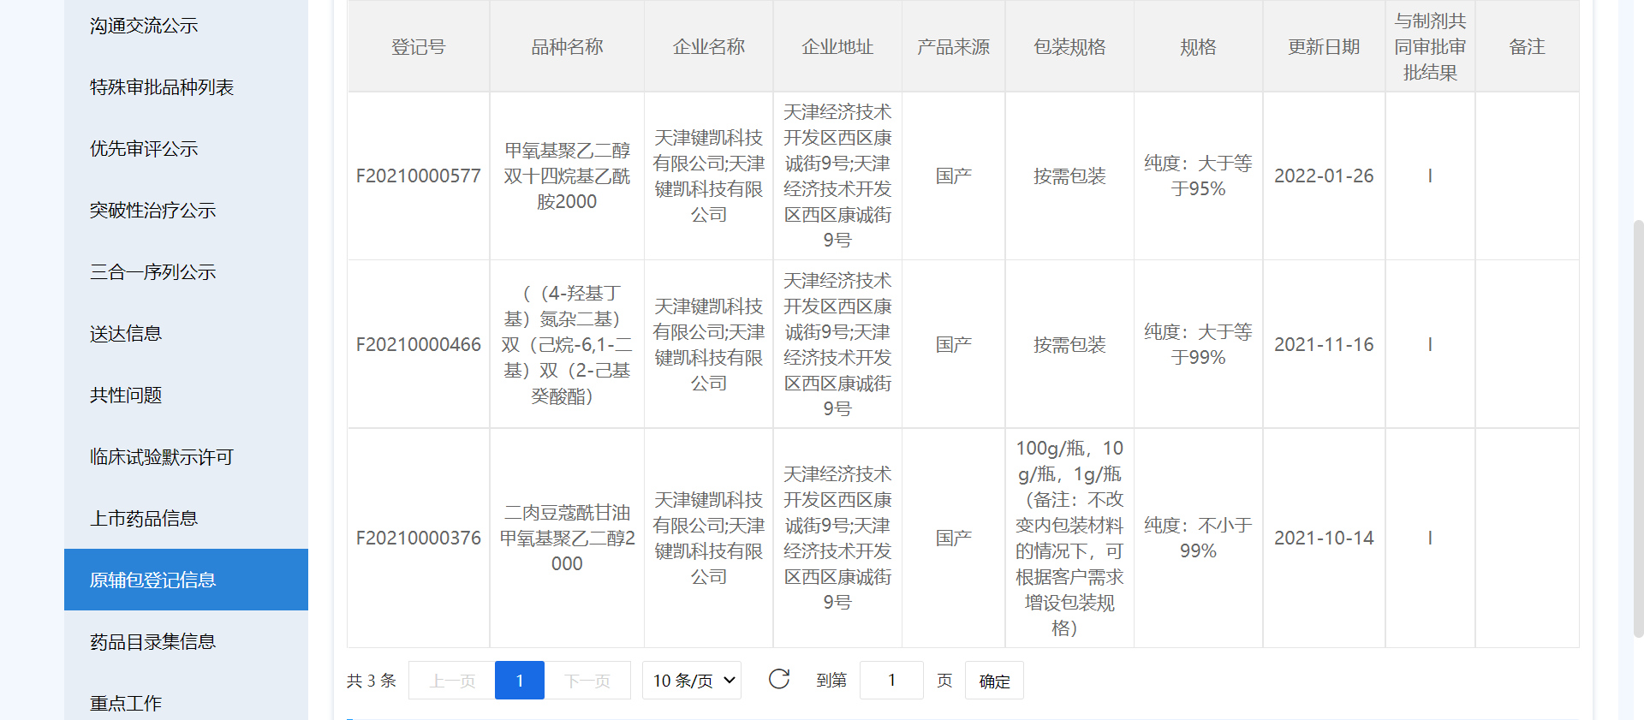Click 纯度：不小于99% specification cell
The width and height of the screenshot is (1644, 720).
pos(1198,539)
